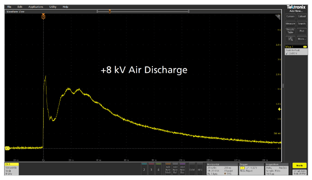
Task: Click Add New Math button
Action: pyautogui.click(x=168, y=169)
